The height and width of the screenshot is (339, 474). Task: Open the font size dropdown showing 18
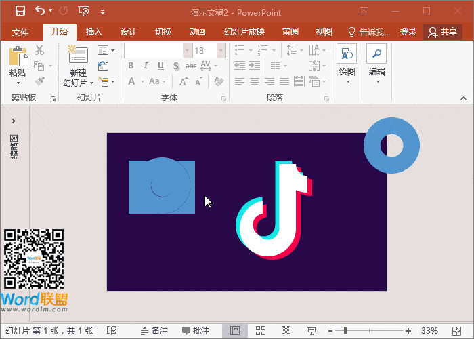[x=221, y=51]
